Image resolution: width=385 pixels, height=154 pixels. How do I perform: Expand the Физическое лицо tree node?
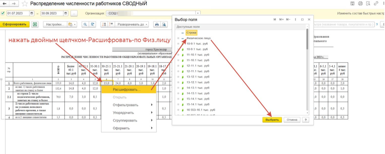178,38
